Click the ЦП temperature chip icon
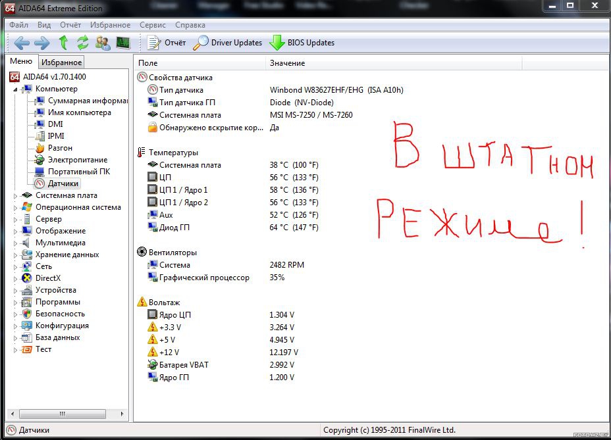The image size is (611, 440). [x=152, y=177]
